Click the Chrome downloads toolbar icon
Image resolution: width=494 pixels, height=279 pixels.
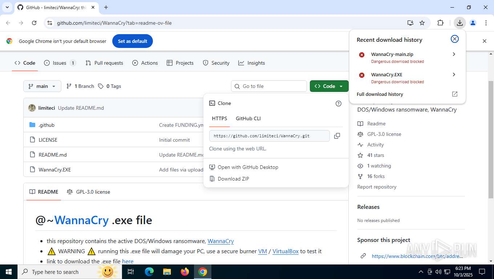[459, 23]
